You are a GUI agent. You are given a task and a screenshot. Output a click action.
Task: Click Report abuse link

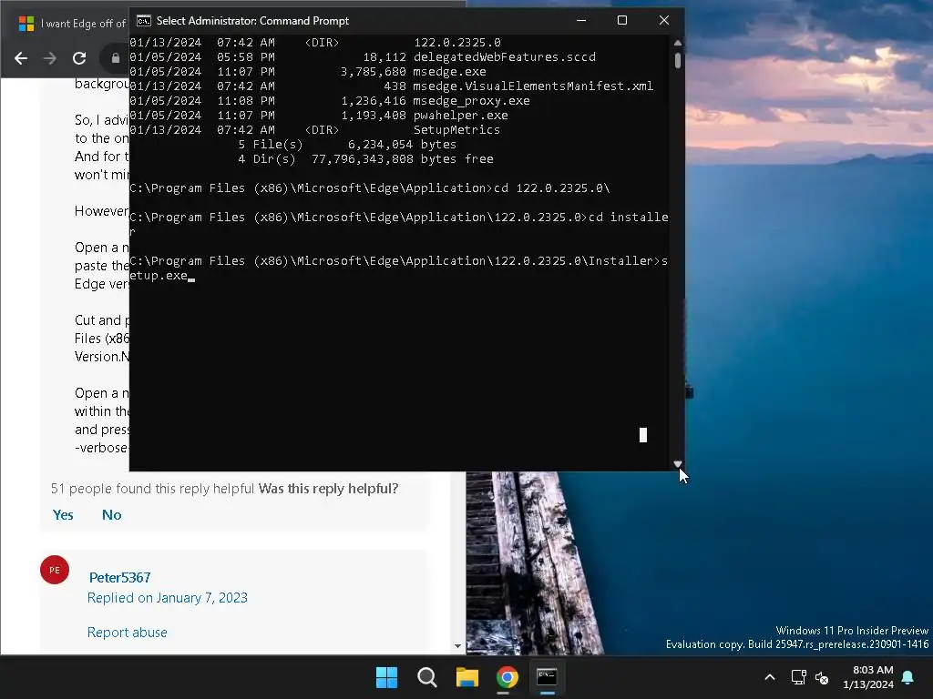pos(127,633)
